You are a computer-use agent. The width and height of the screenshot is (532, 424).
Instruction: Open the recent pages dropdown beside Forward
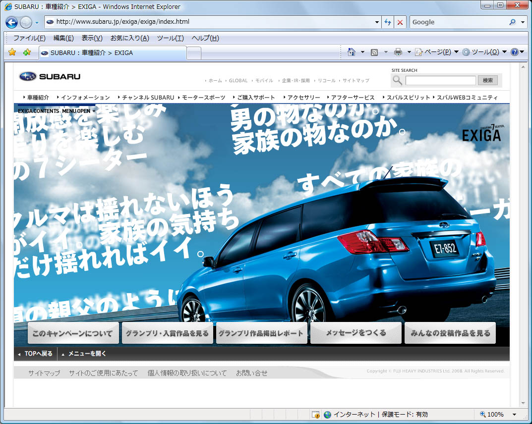click(37, 23)
